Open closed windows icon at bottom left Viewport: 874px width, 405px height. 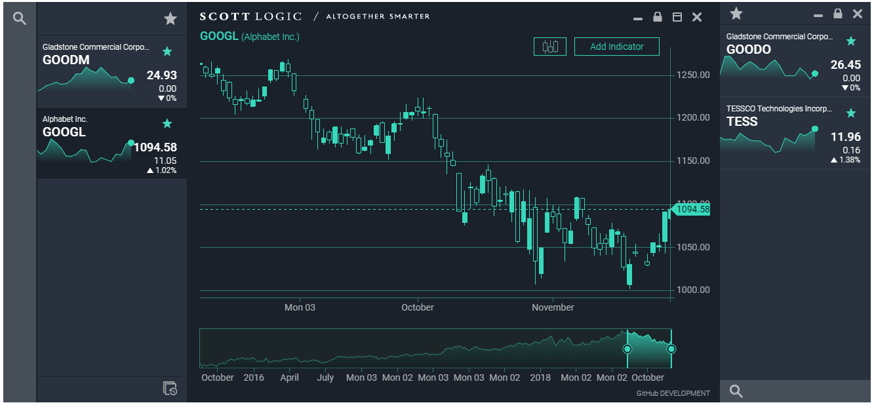[x=170, y=389]
